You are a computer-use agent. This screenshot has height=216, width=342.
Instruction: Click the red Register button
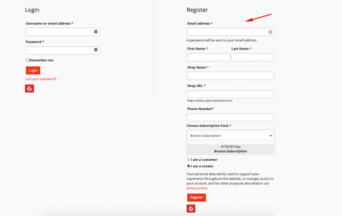[196, 198]
